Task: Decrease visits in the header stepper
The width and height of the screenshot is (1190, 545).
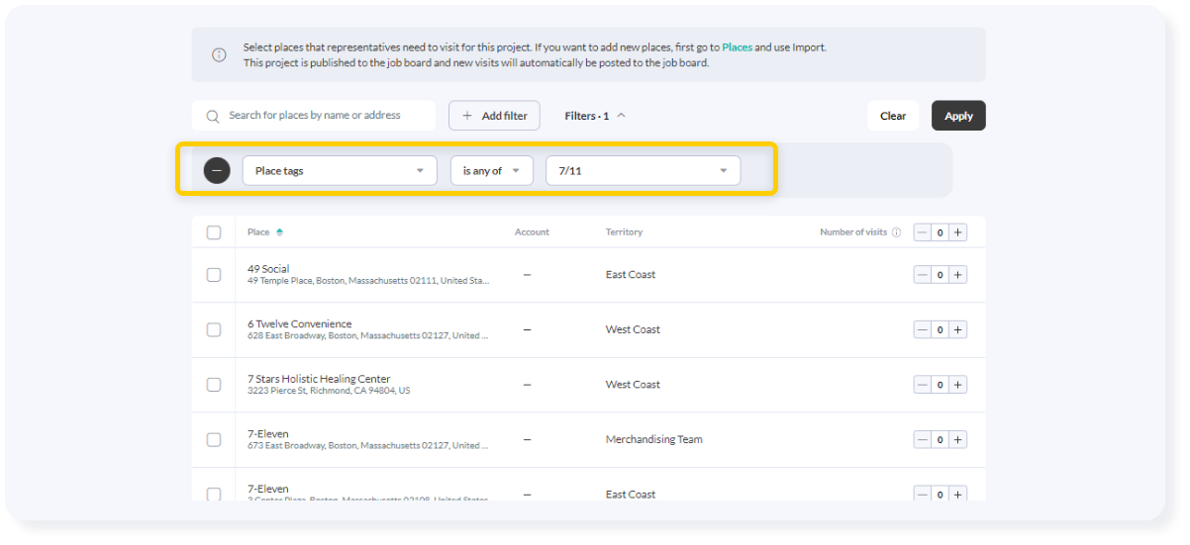Action: [x=923, y=232]
